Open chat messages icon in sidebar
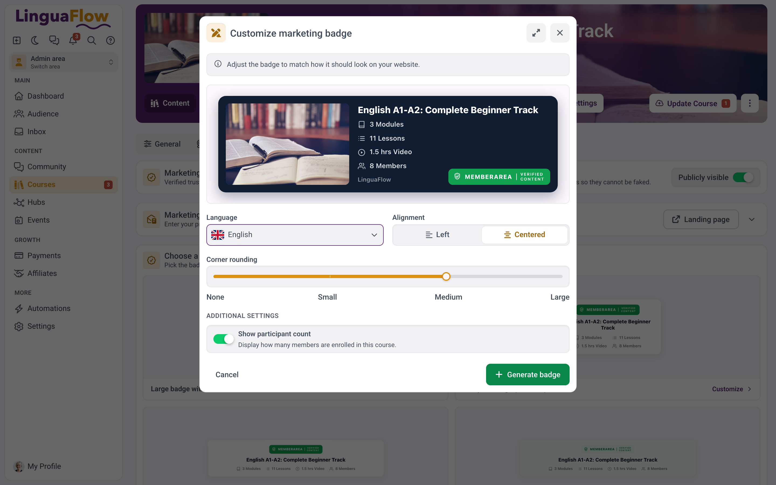Viewport: 776px width, 485px height. pos(54,40)
